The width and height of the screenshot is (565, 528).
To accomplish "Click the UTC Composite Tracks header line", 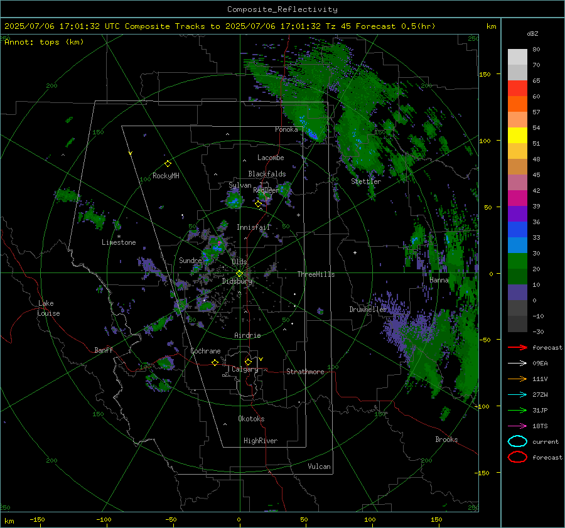I will pos(220,26).
